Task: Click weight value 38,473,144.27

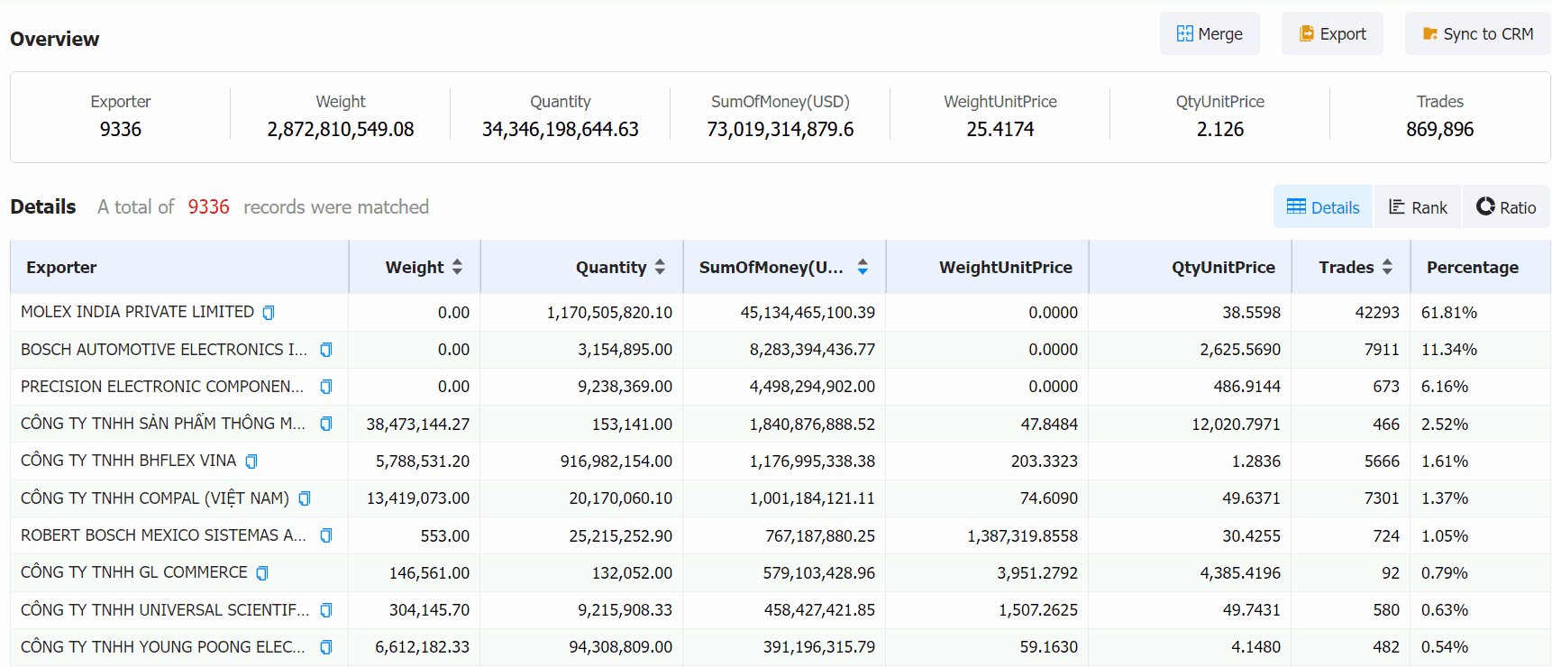Action: tap(417, 425)
